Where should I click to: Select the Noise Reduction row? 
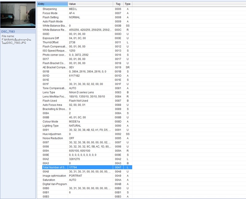tap(52, 138)
